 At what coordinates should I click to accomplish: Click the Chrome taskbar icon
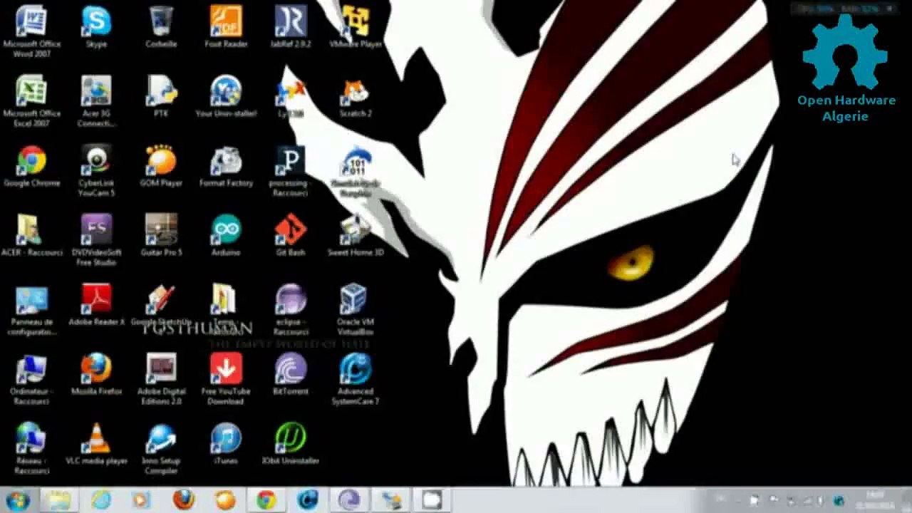click(x=266, y=500)
